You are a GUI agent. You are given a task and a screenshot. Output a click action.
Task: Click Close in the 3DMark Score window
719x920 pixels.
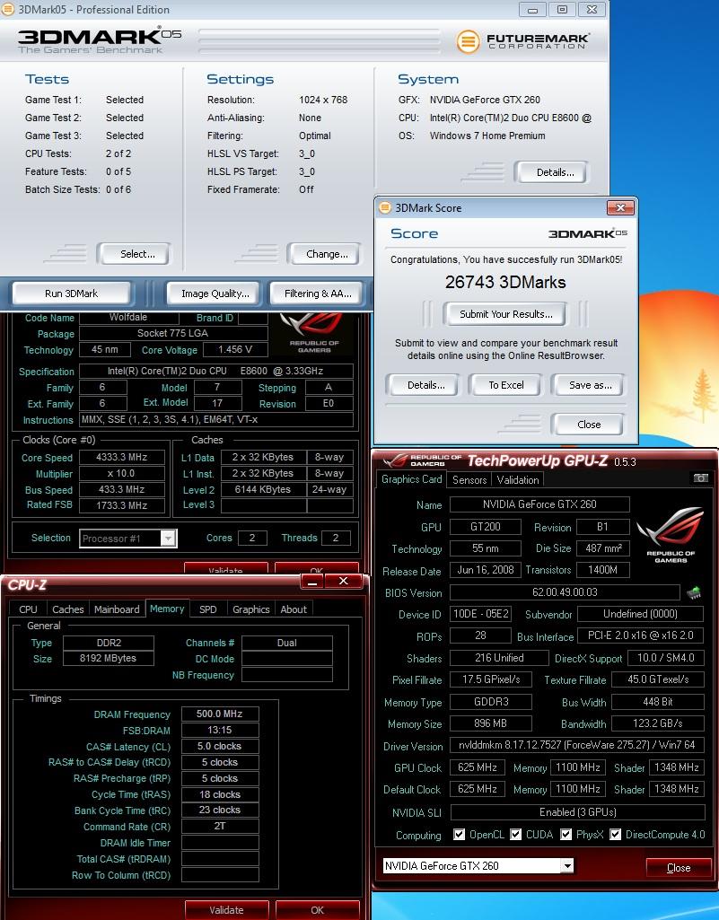point(589,425)
